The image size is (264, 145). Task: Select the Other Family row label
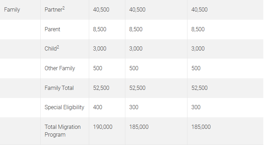(x=60, y=68)
